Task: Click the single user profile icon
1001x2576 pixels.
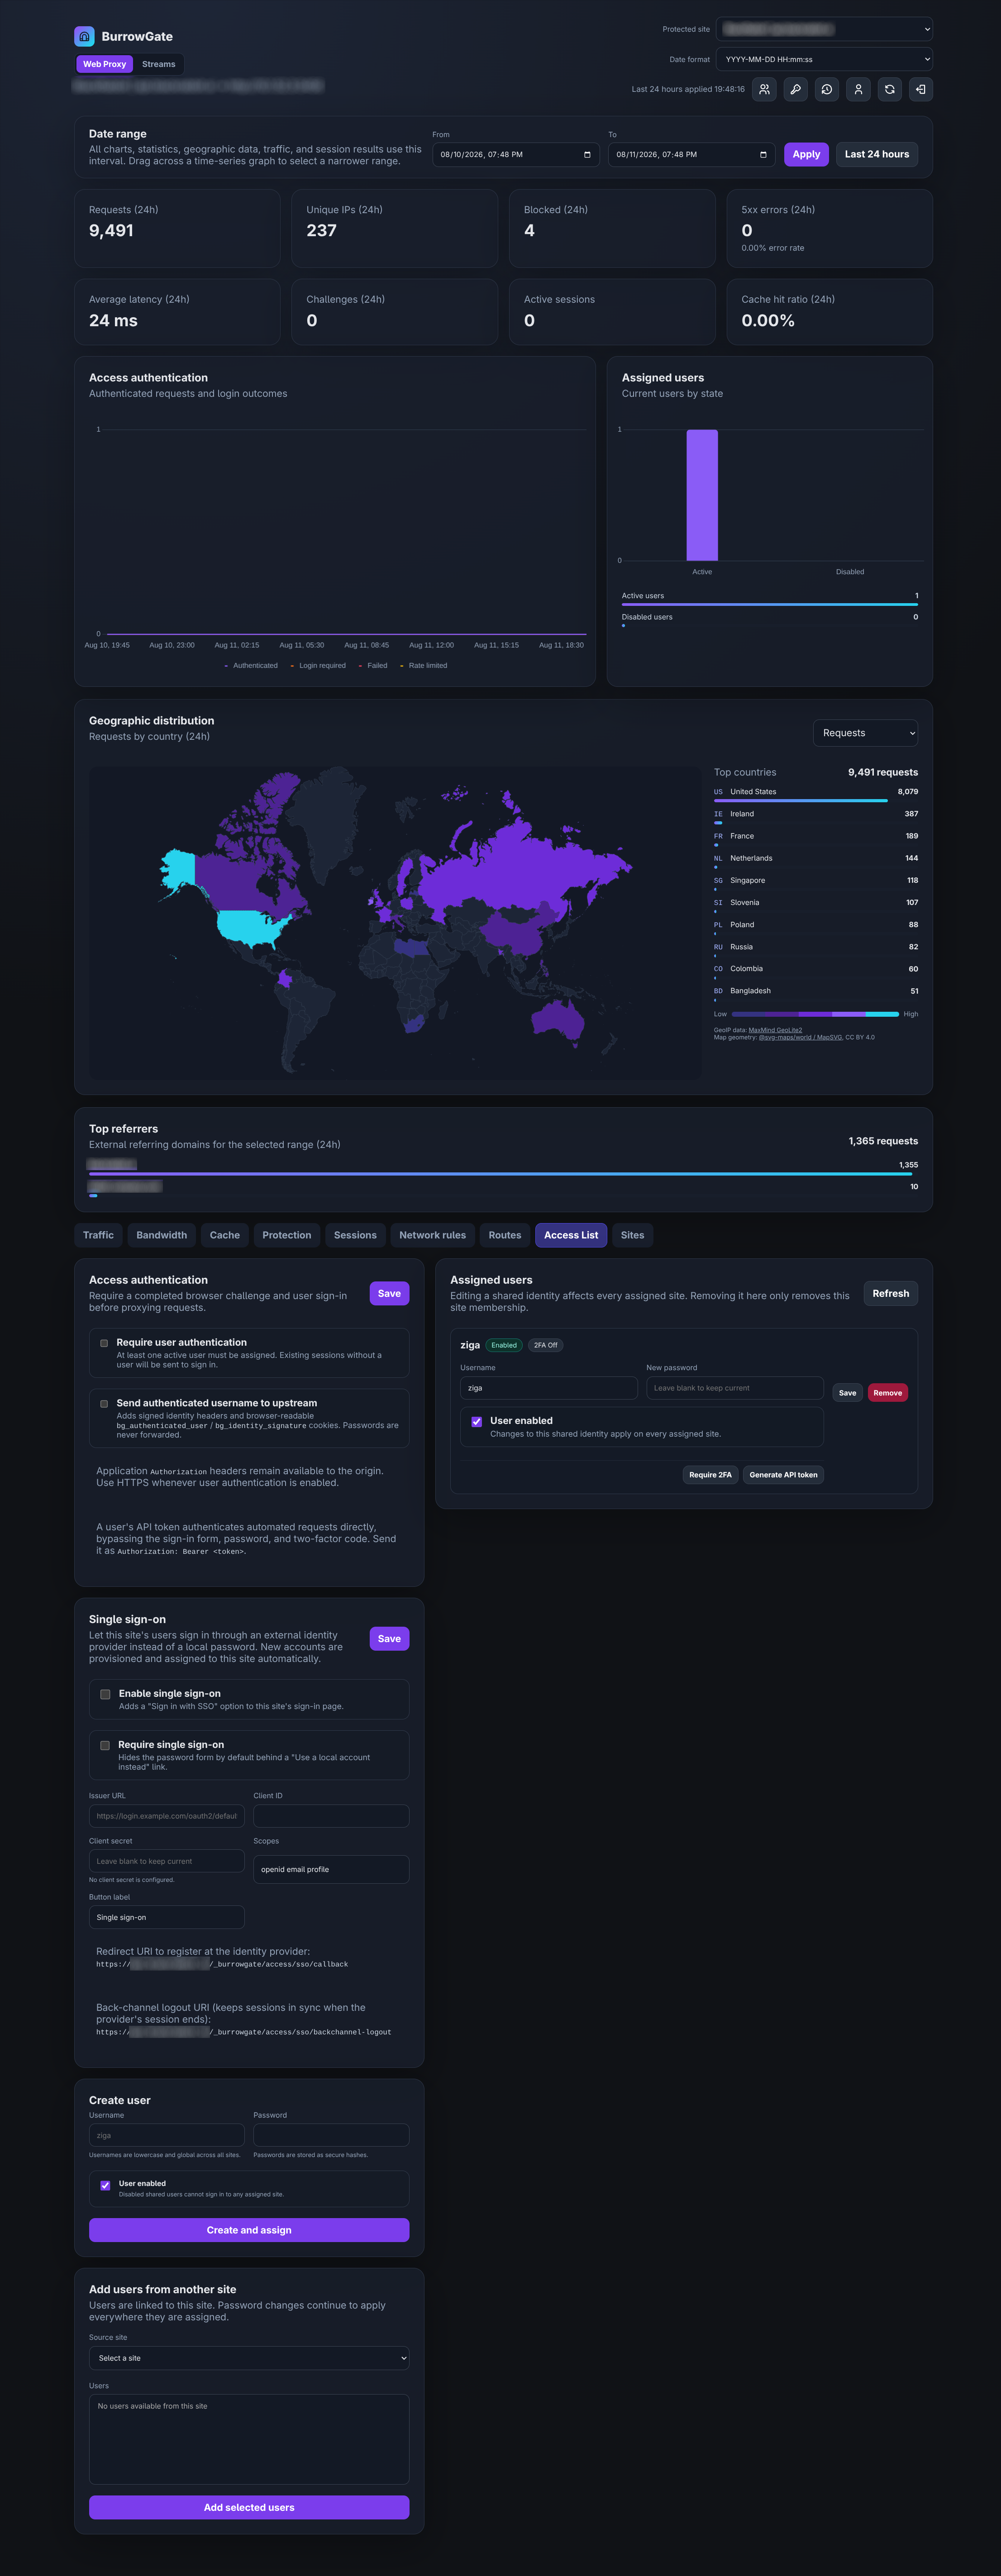Action: [x=858, y=89]
